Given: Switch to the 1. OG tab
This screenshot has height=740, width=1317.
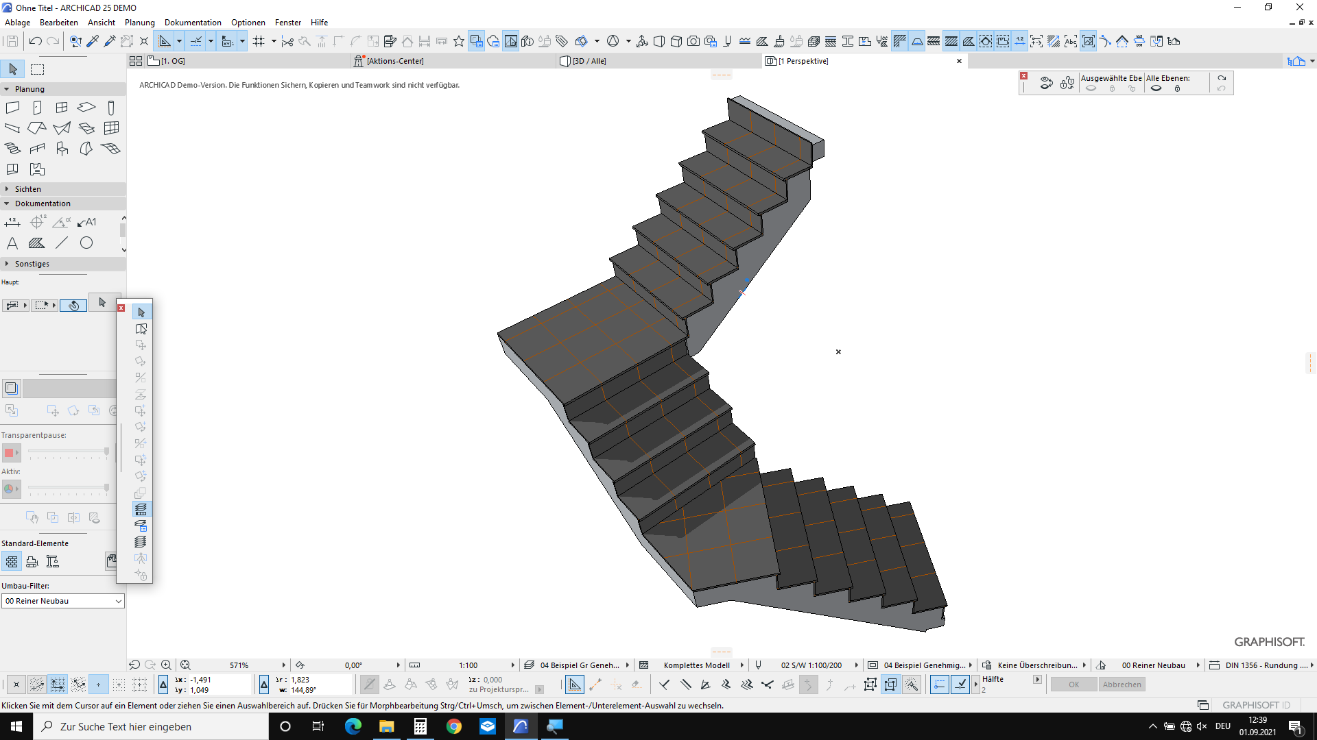Looking at the screenshot, I should click(x=173, y=61).
